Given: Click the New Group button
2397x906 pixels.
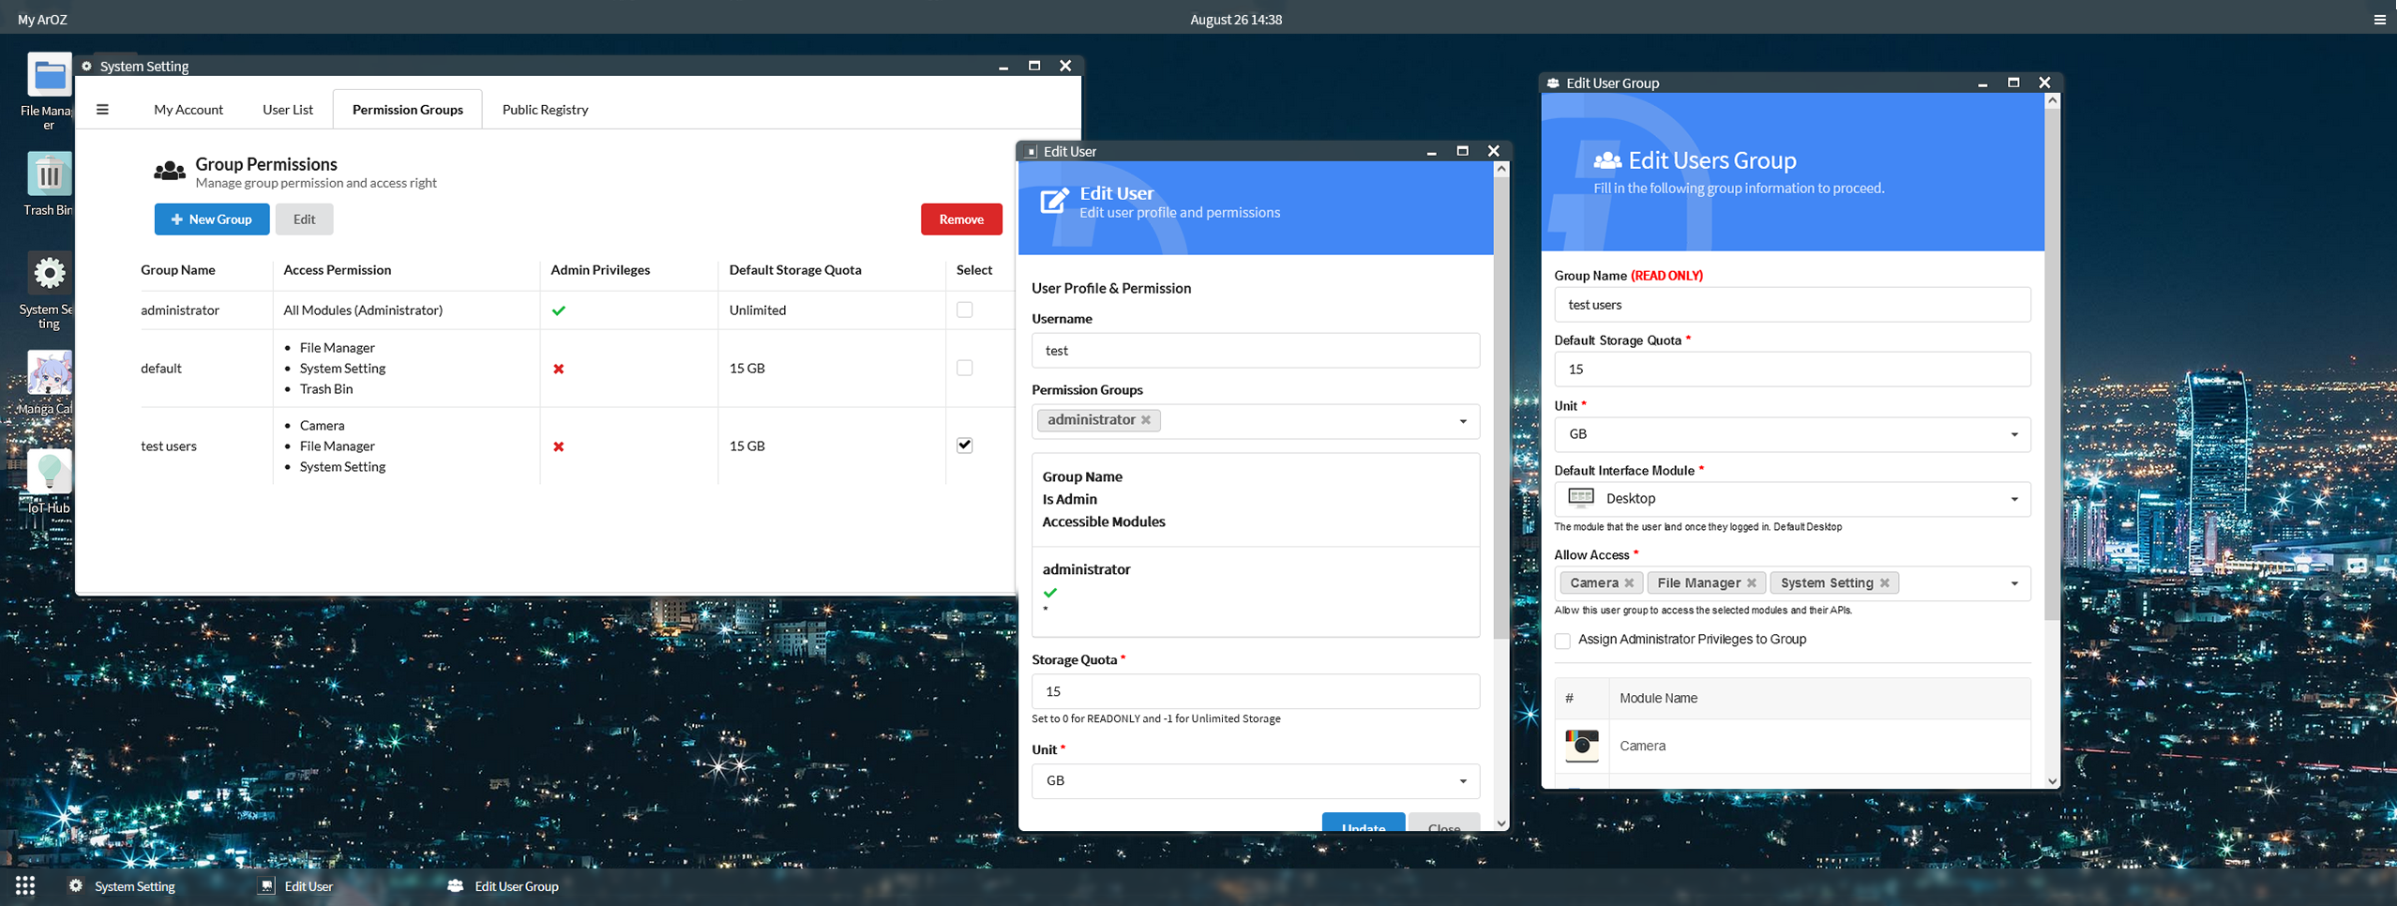Looking at the screenshot, I should (x=212, y=219).
